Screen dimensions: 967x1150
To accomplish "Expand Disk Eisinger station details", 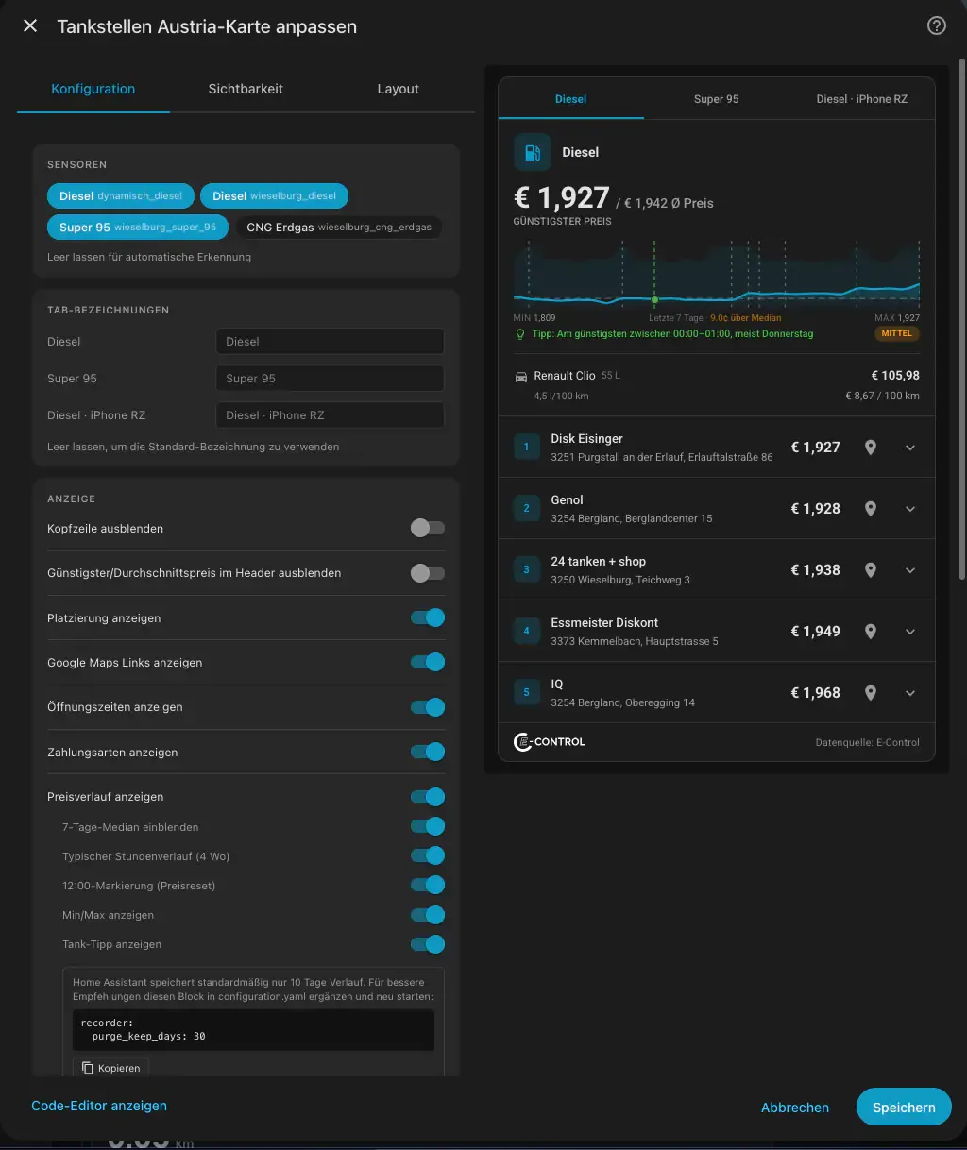I will 910,448.
